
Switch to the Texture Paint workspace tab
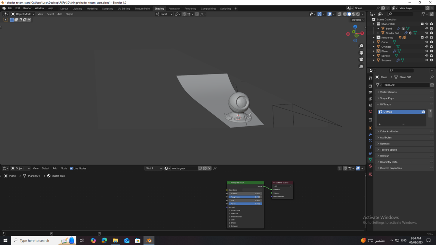142,9
